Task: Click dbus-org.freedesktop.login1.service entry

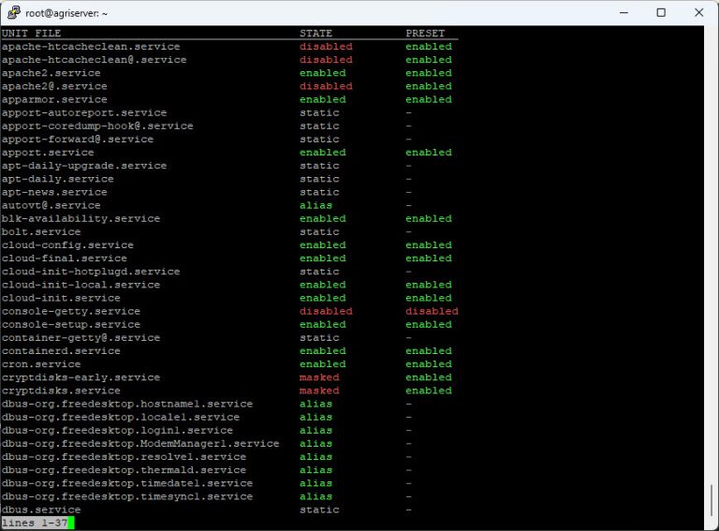Action: [x=117, y=431]
